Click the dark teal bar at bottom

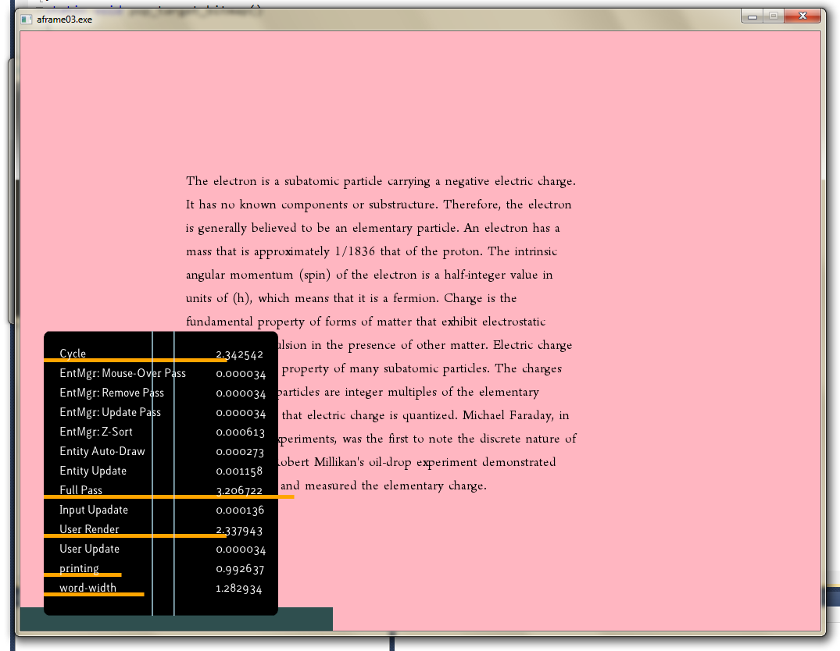[x=305, y=619]
